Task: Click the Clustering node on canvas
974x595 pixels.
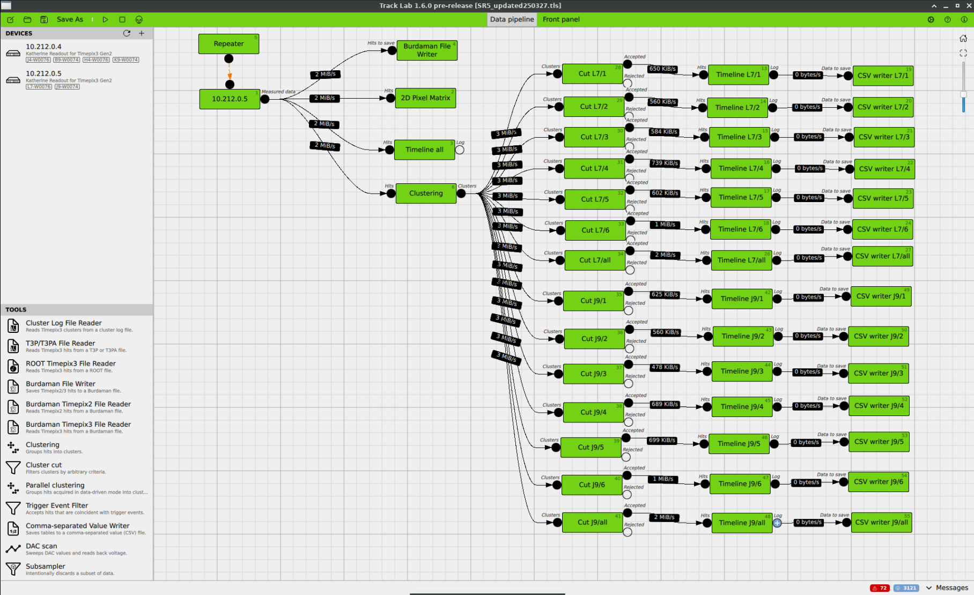Action: pos(426,194)
